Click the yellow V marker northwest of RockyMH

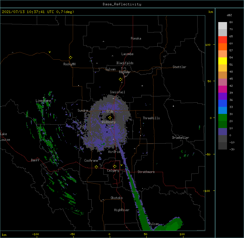tap(50, 52)
